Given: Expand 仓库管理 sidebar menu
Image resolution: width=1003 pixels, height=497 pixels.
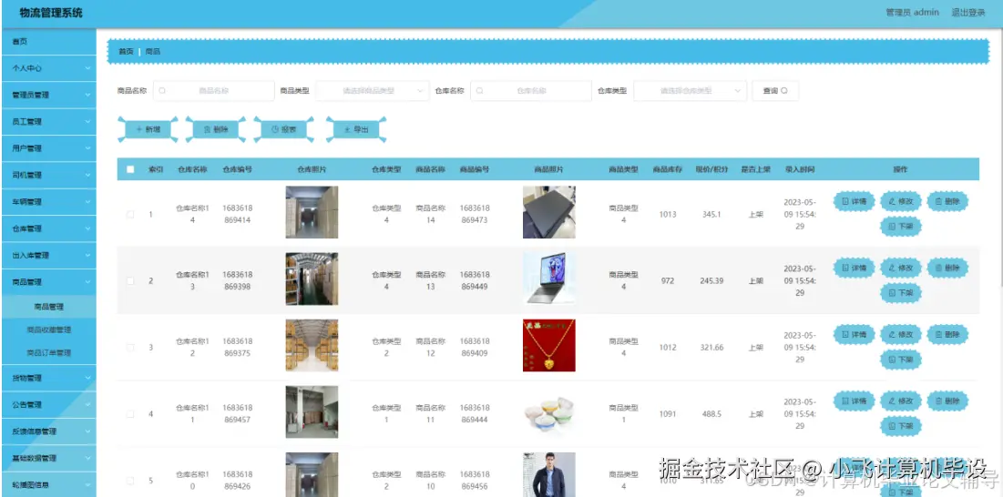Looking at the screenshot, I should coord(48,228).
